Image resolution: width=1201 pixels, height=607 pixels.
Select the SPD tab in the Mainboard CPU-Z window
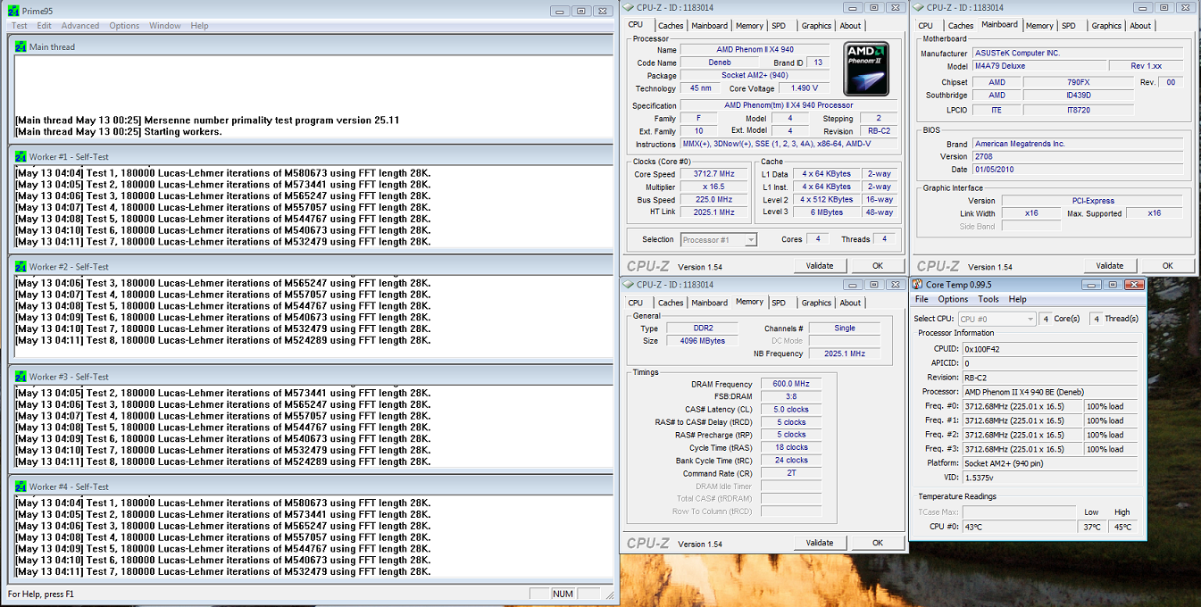point(1069,26)
